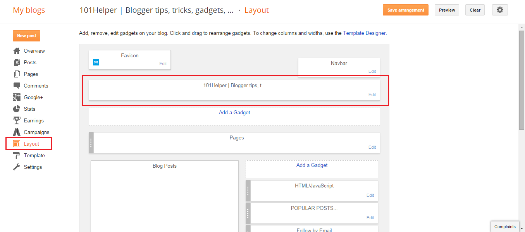Edit the HTML/JavaScript gadget

pyautogui.click(x=370, y=195)
